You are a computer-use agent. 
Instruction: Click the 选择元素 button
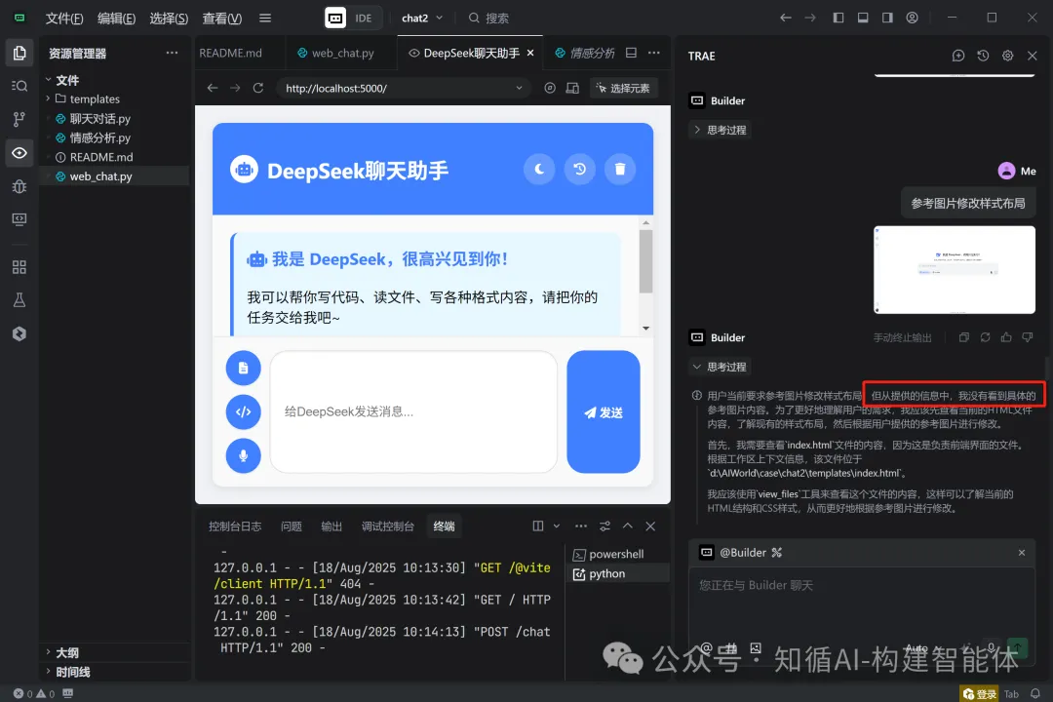pos(624,88)
